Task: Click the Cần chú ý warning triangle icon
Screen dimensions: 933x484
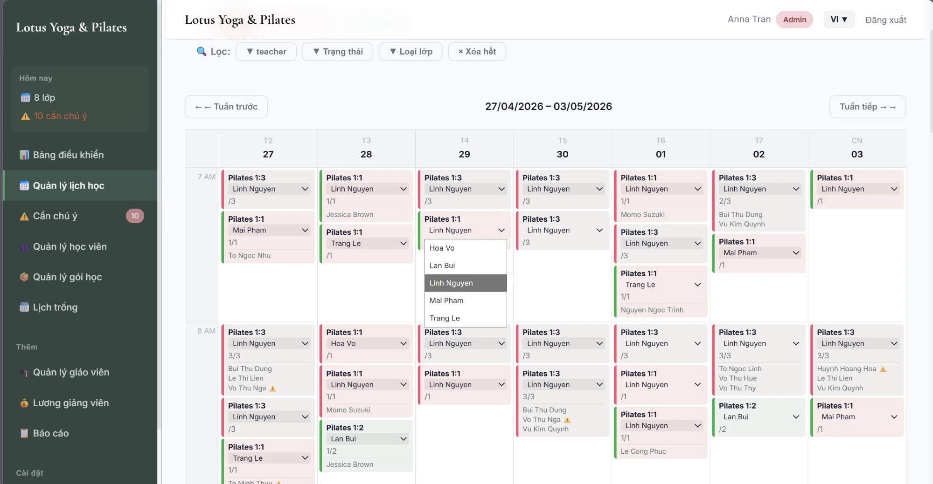Action: pos(24,216)
